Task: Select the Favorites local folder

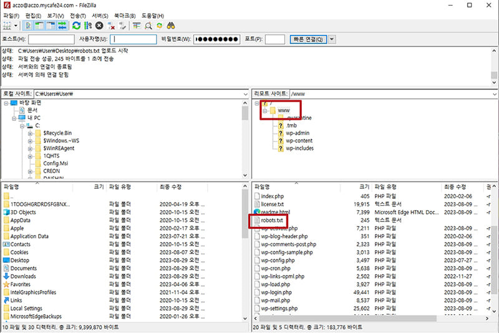Action: (x=20, y=284)
